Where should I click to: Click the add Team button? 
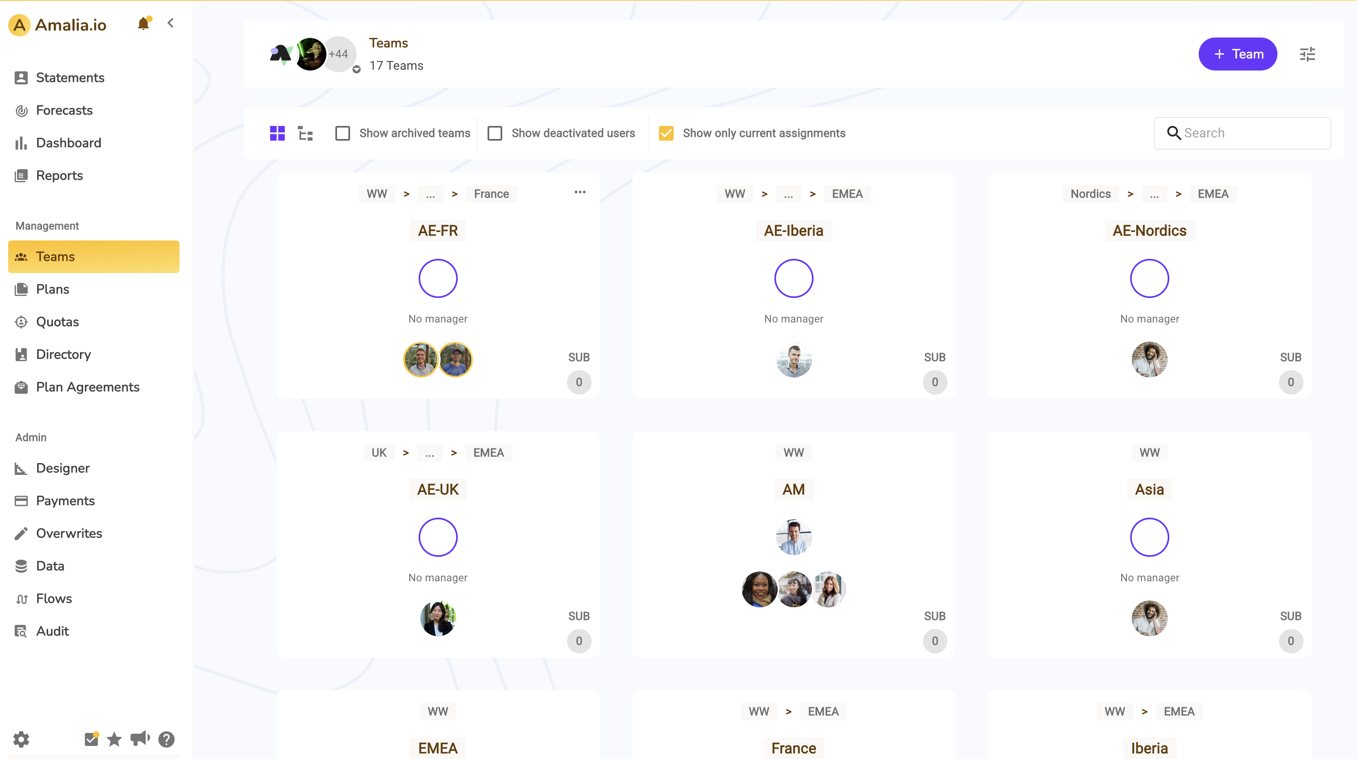1238,54
